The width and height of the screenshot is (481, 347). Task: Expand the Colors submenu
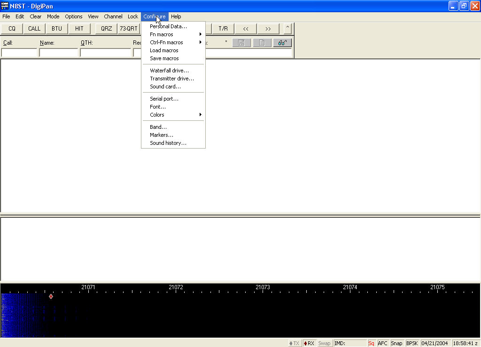tap(173, 115)
